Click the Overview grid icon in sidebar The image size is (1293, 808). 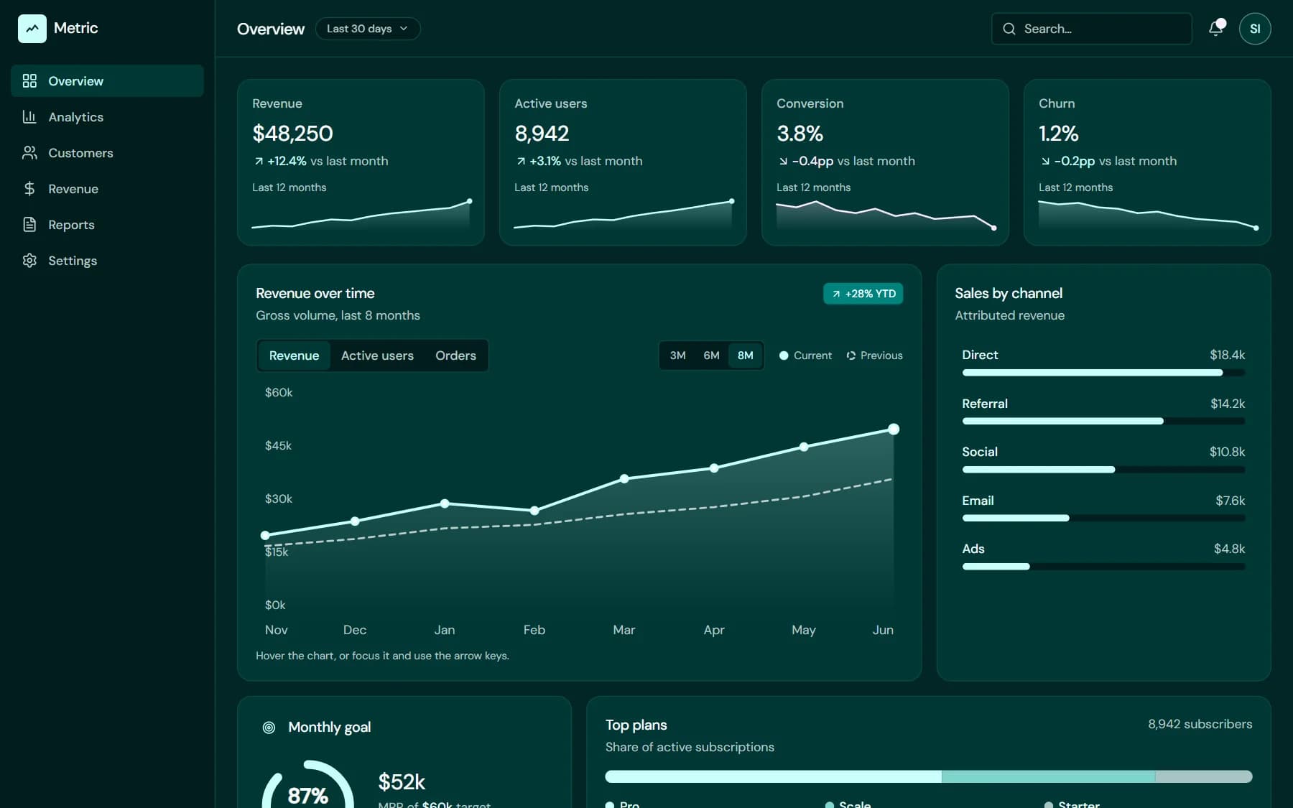(29, 81)
